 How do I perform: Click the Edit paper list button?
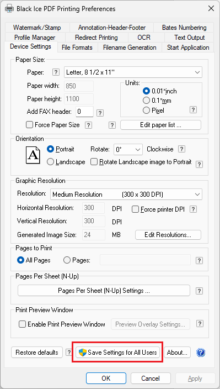(160, 125)
